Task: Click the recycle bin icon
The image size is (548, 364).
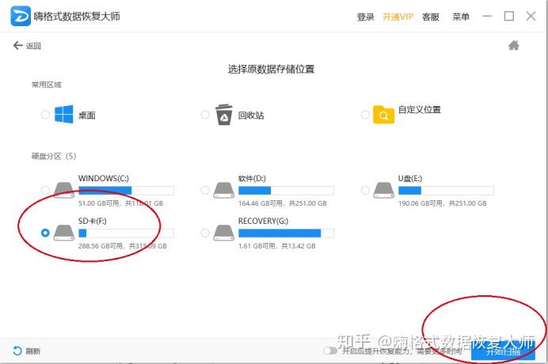Action: [x=223, y=115]
